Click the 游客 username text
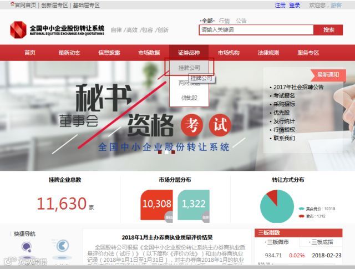Screen dimensions: 355x269 point(336,5)
